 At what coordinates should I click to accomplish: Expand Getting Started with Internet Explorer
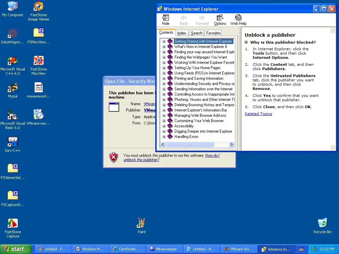pos(164,41)
